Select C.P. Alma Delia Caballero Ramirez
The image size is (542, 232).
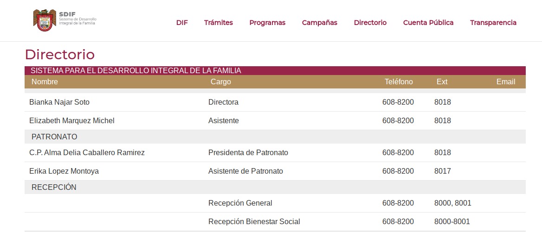[x=87, y=153]
